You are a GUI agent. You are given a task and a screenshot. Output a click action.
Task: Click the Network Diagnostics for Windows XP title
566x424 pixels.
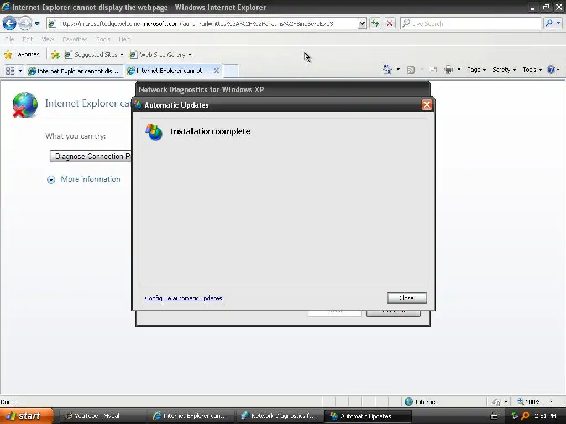201,89
